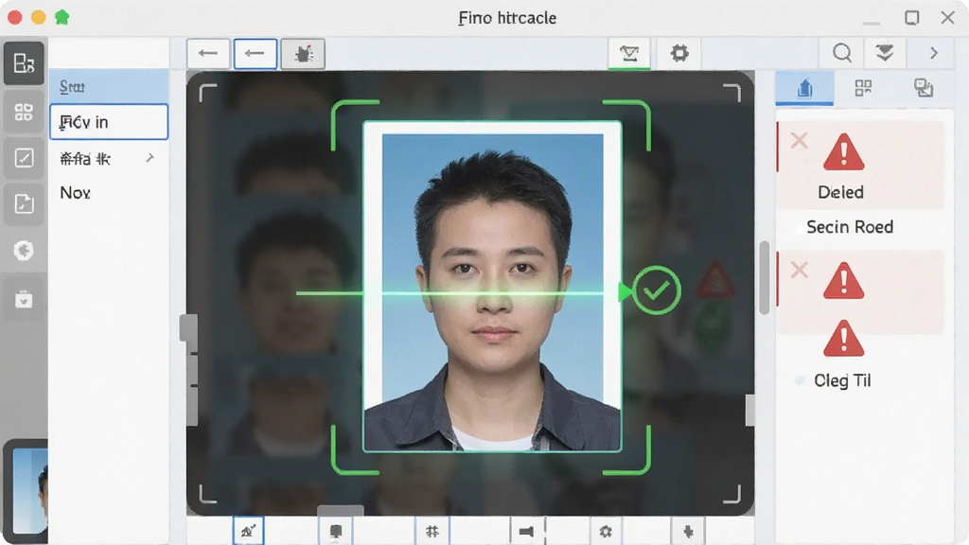969x545 pixels.
Task: Open the clipboard icon in left sidebar
Action: 24,300
